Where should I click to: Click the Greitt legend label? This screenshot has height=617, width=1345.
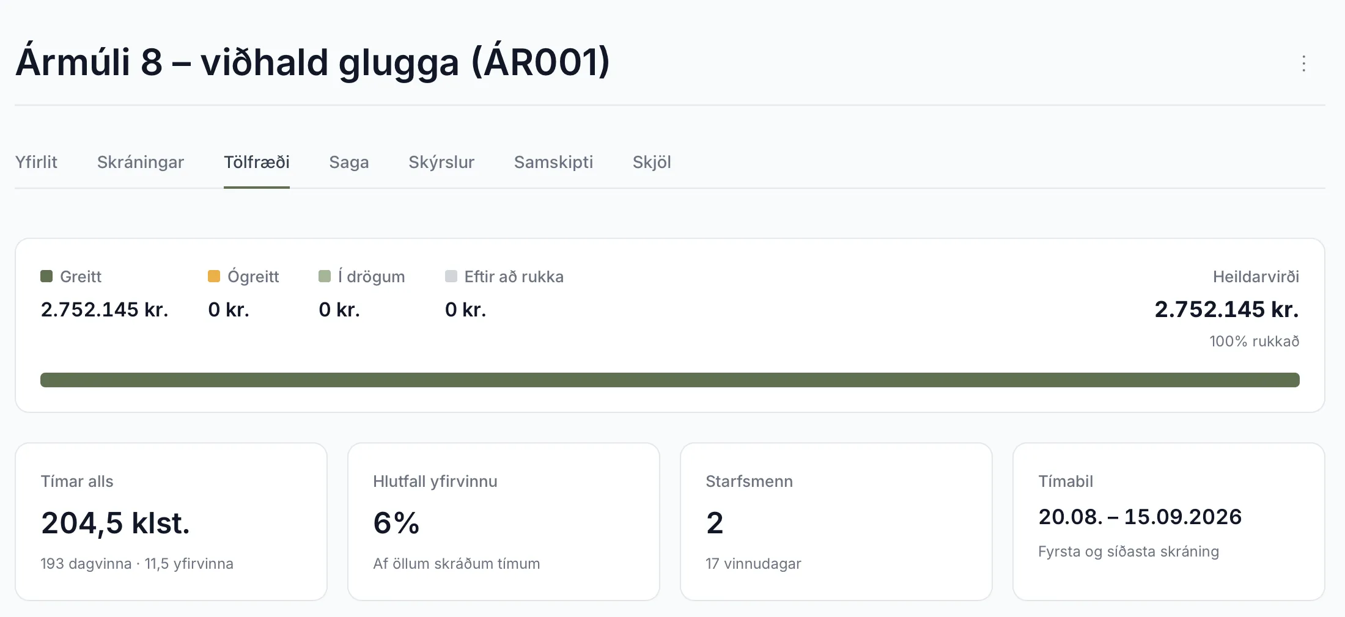click(x=81, y=277)
